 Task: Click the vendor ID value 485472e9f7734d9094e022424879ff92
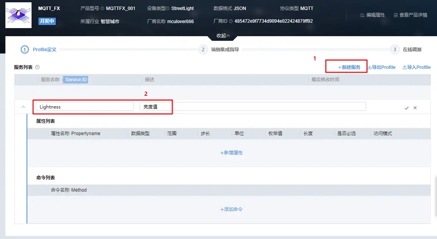coord(274,21)
